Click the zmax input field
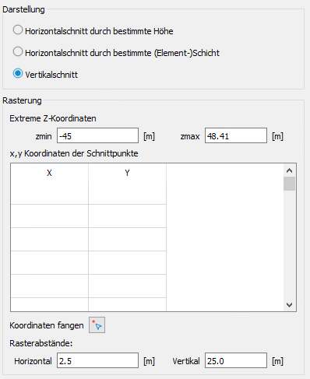 [x=236, y=135]
